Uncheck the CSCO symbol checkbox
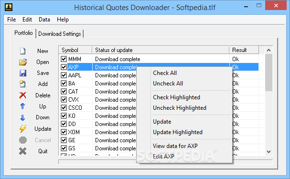 [x=64, y=108]
